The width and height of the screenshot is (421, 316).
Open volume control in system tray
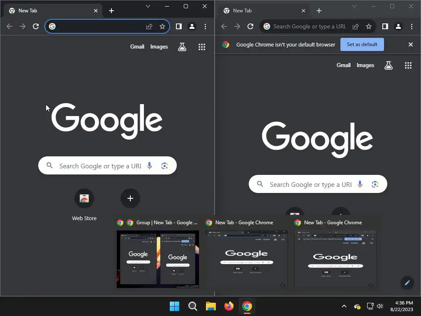coord(380,306)
